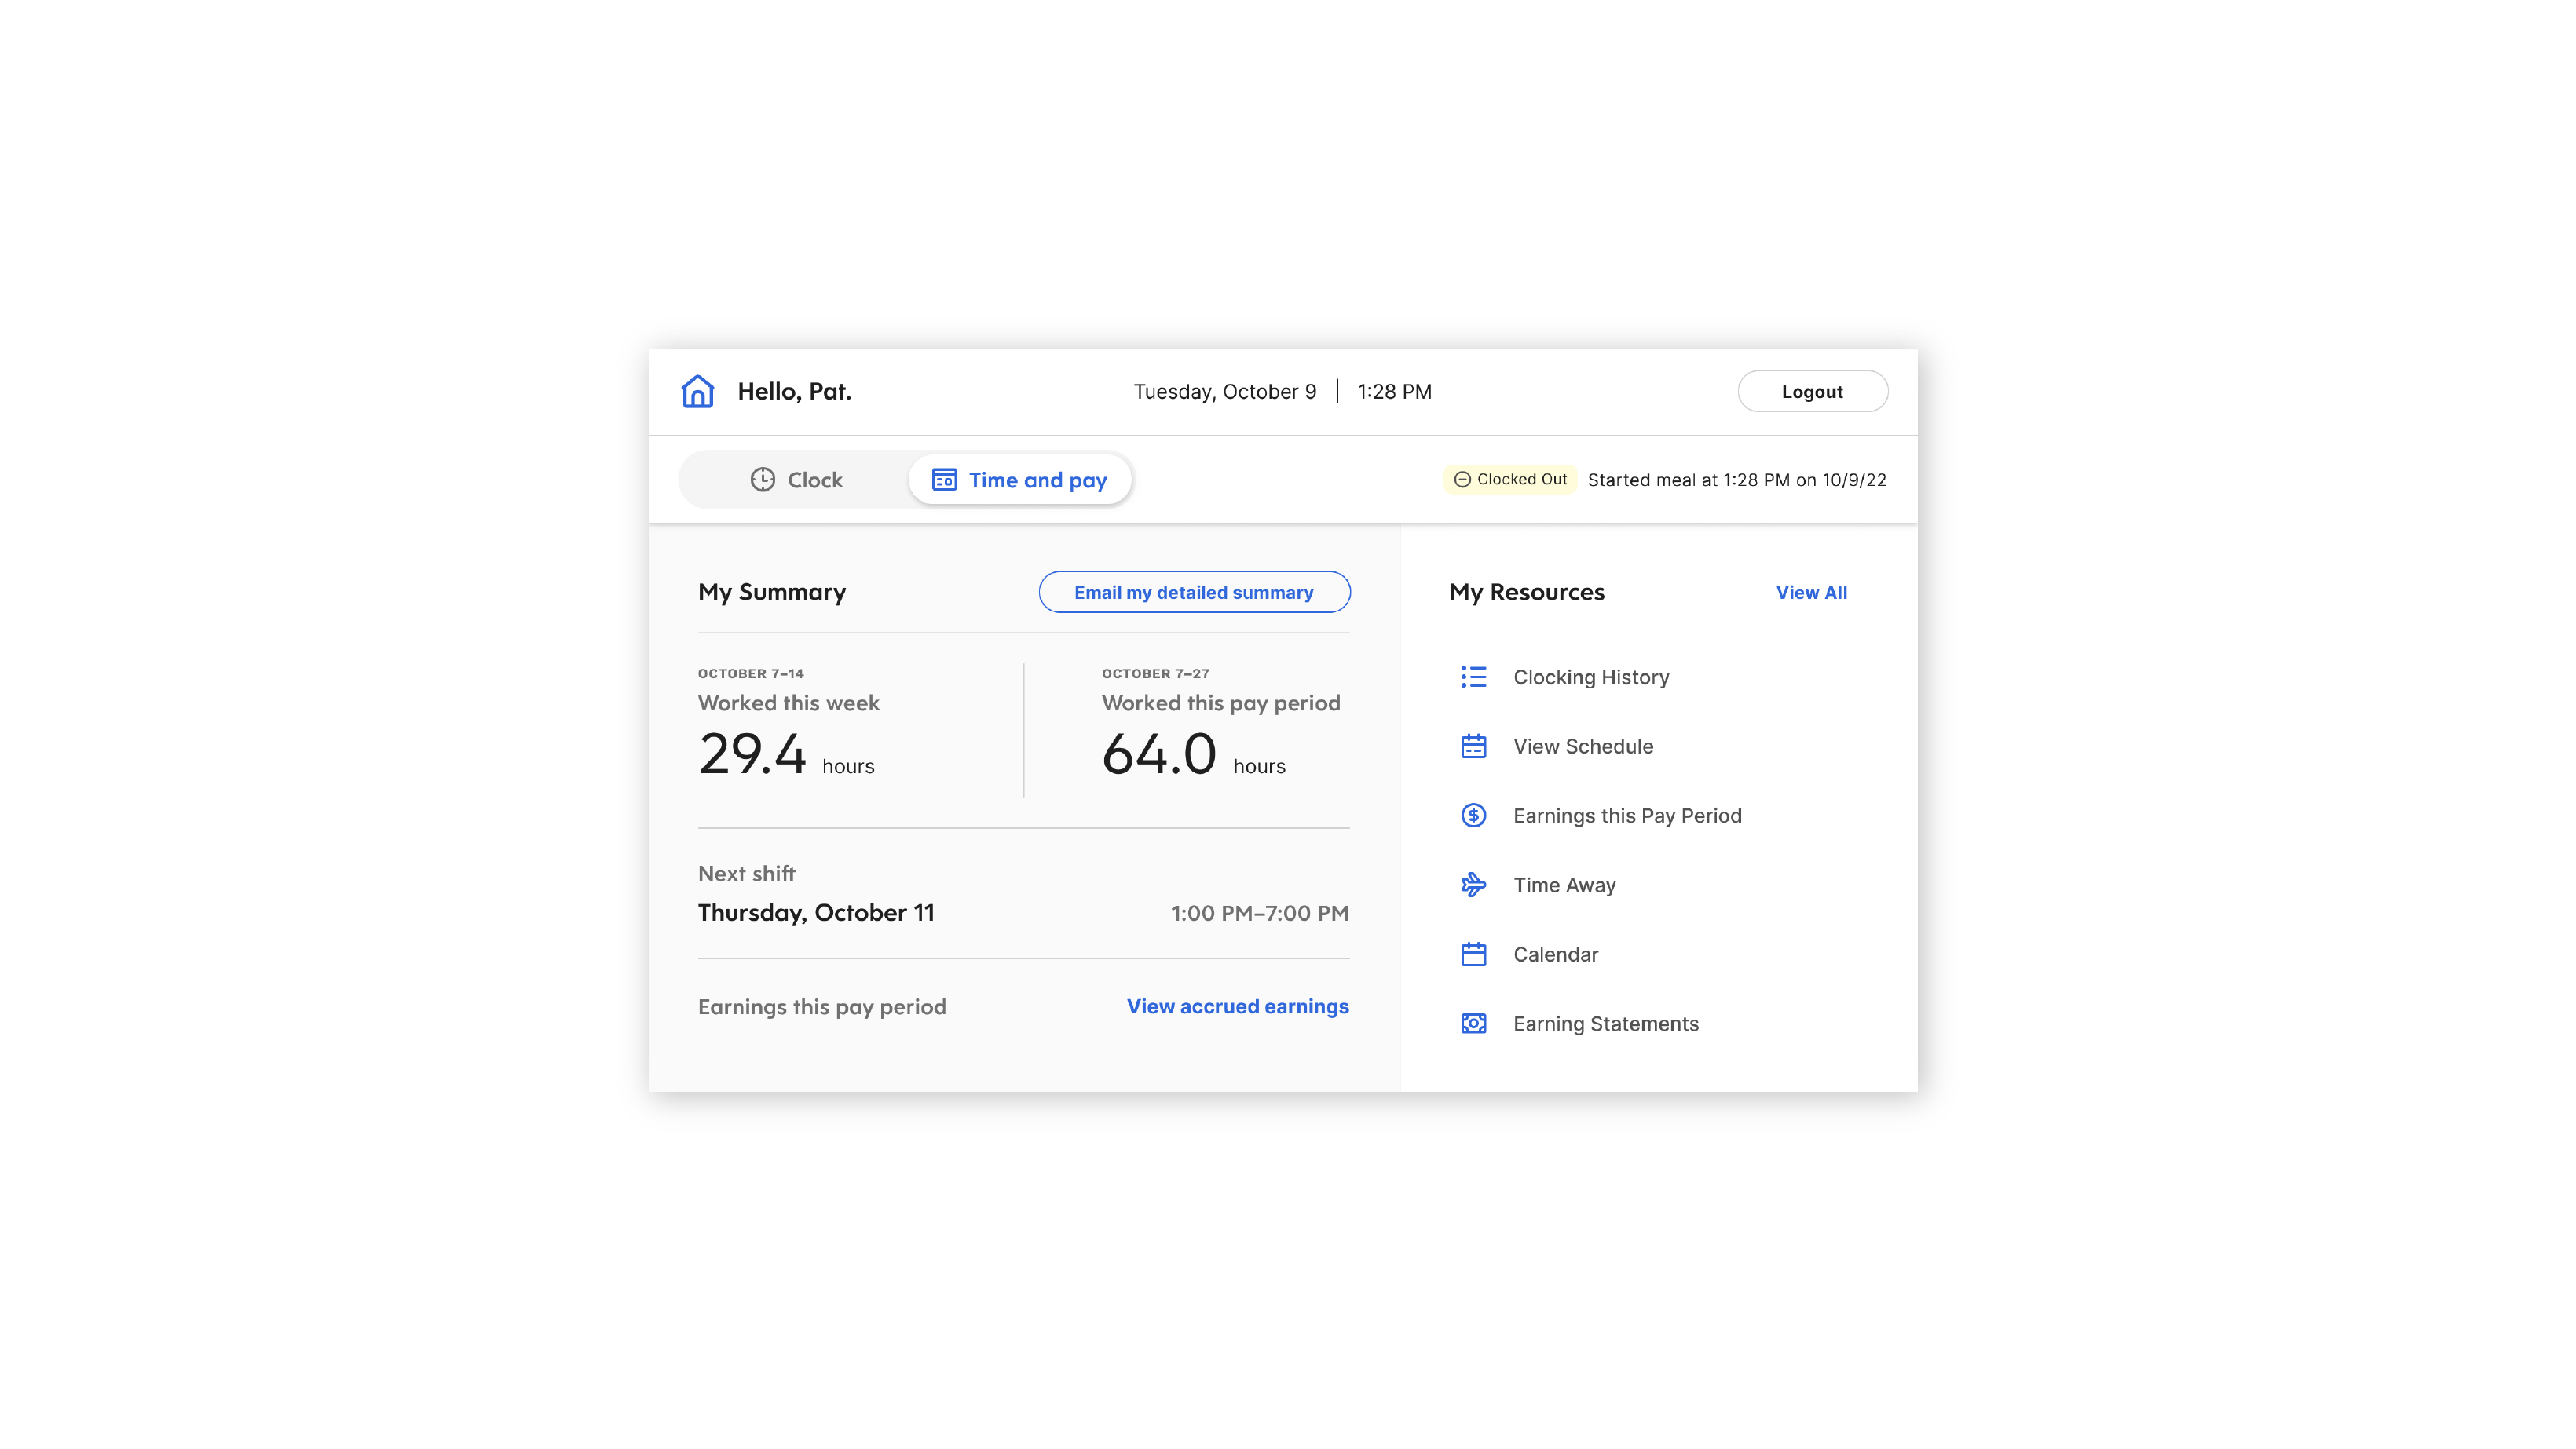Click the Earning Statements money icon
This screenshot has width=2576, height=1449.
[x=1473, y=1024]
